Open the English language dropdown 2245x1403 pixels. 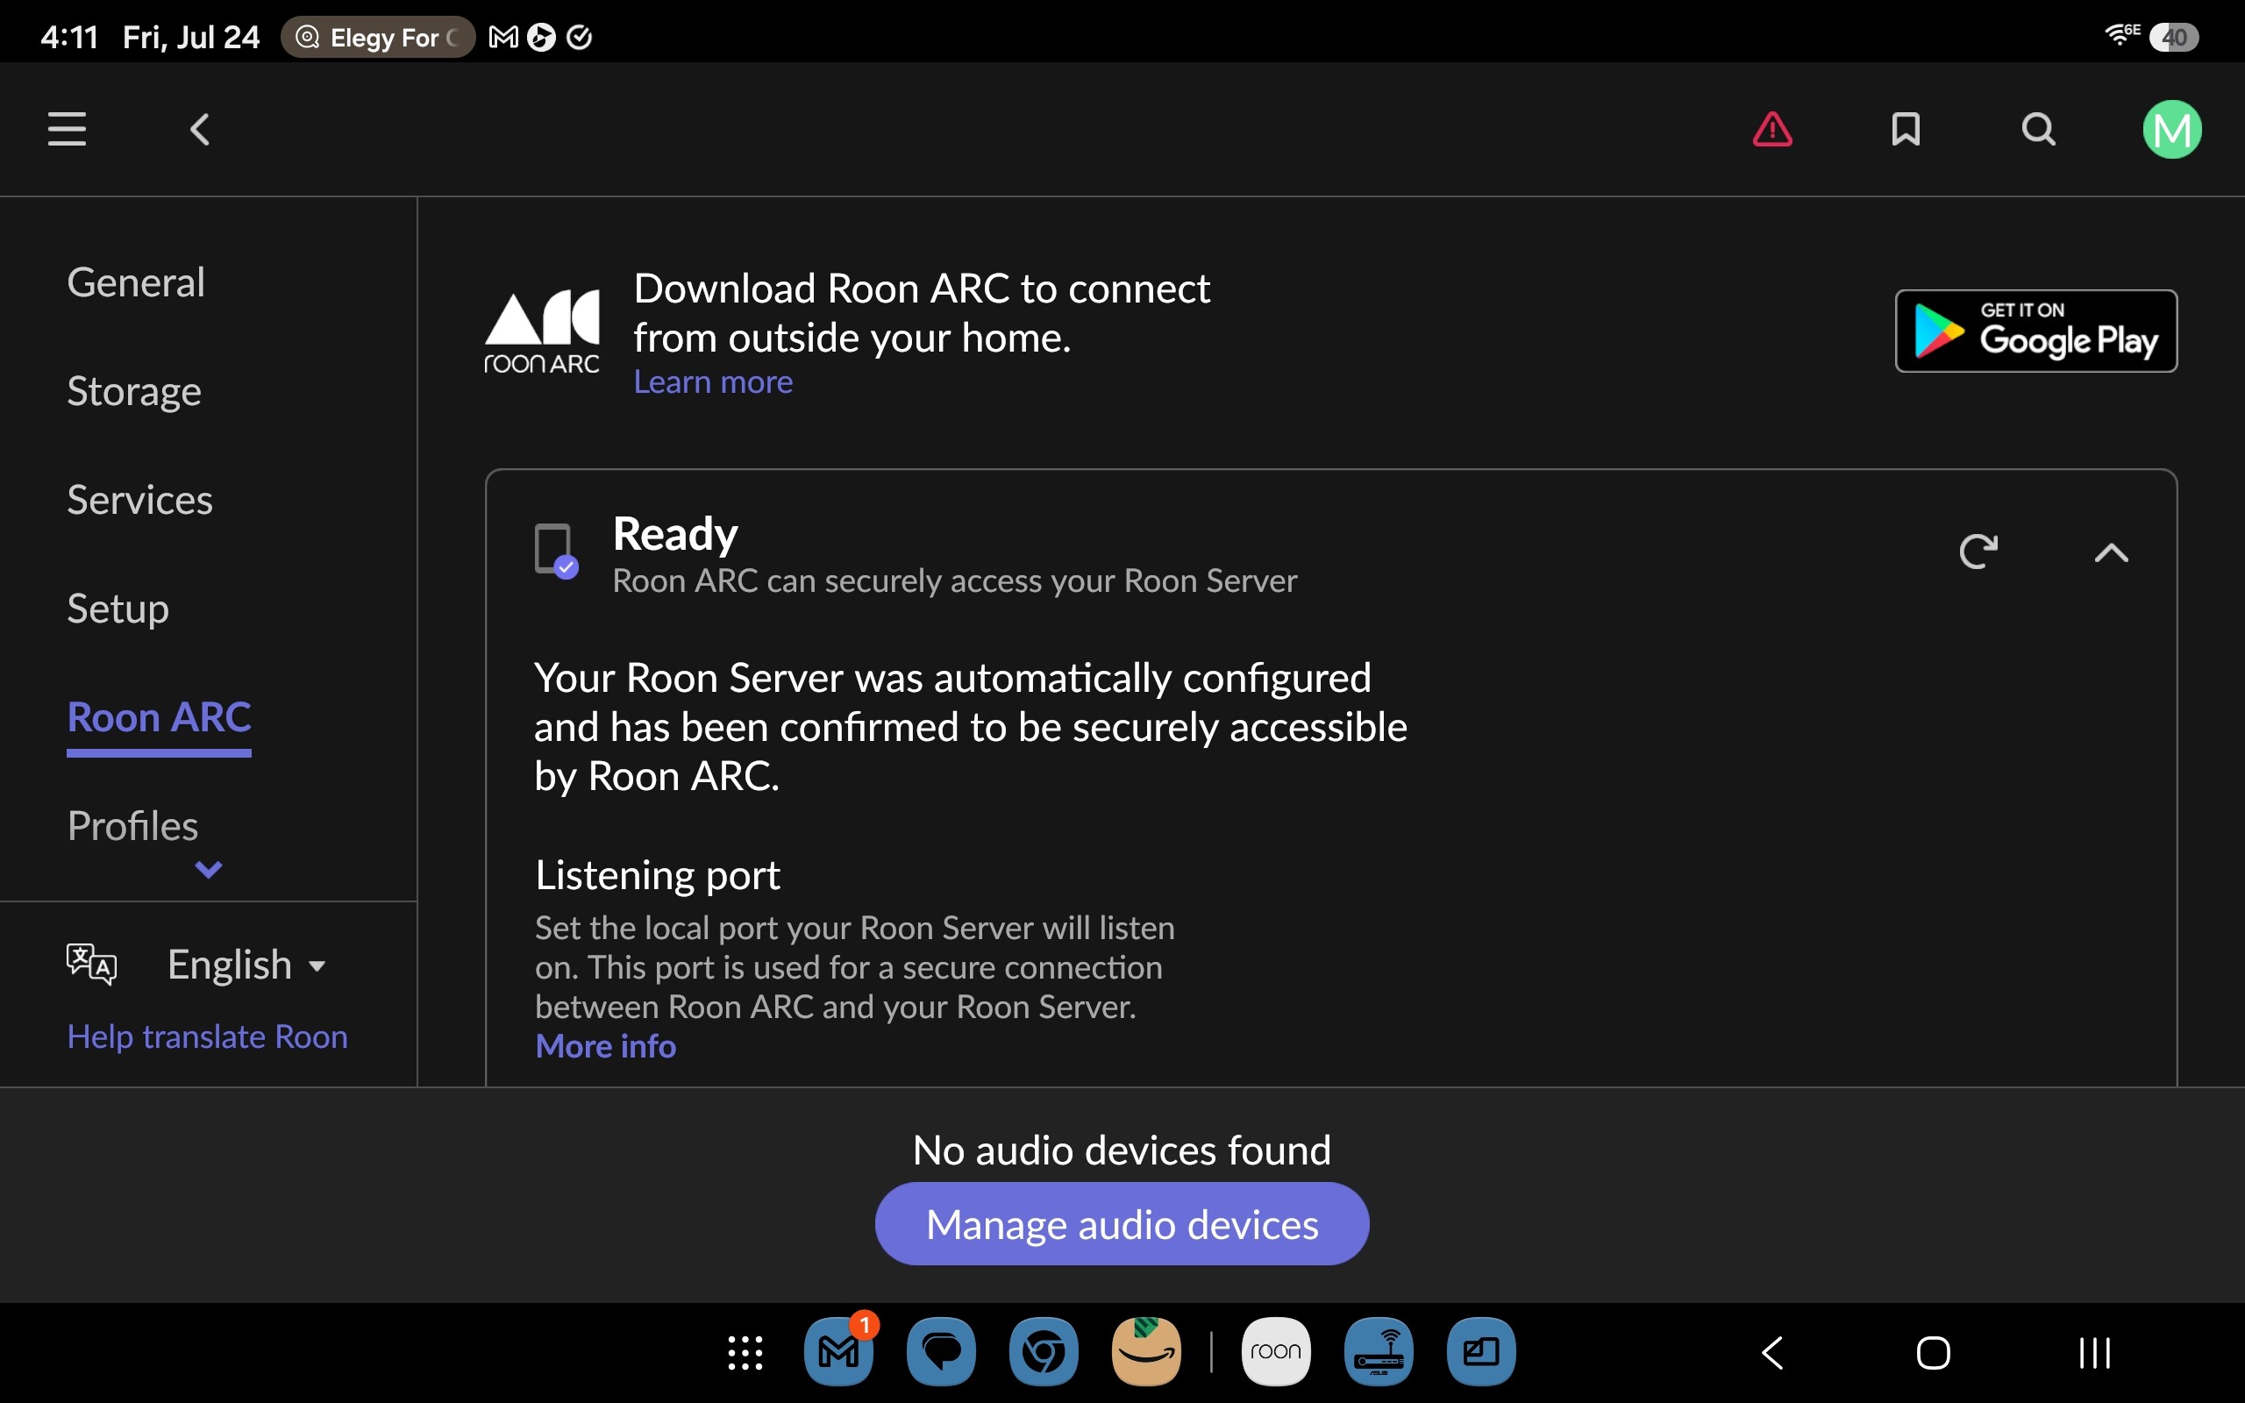(x=246, y=965)
